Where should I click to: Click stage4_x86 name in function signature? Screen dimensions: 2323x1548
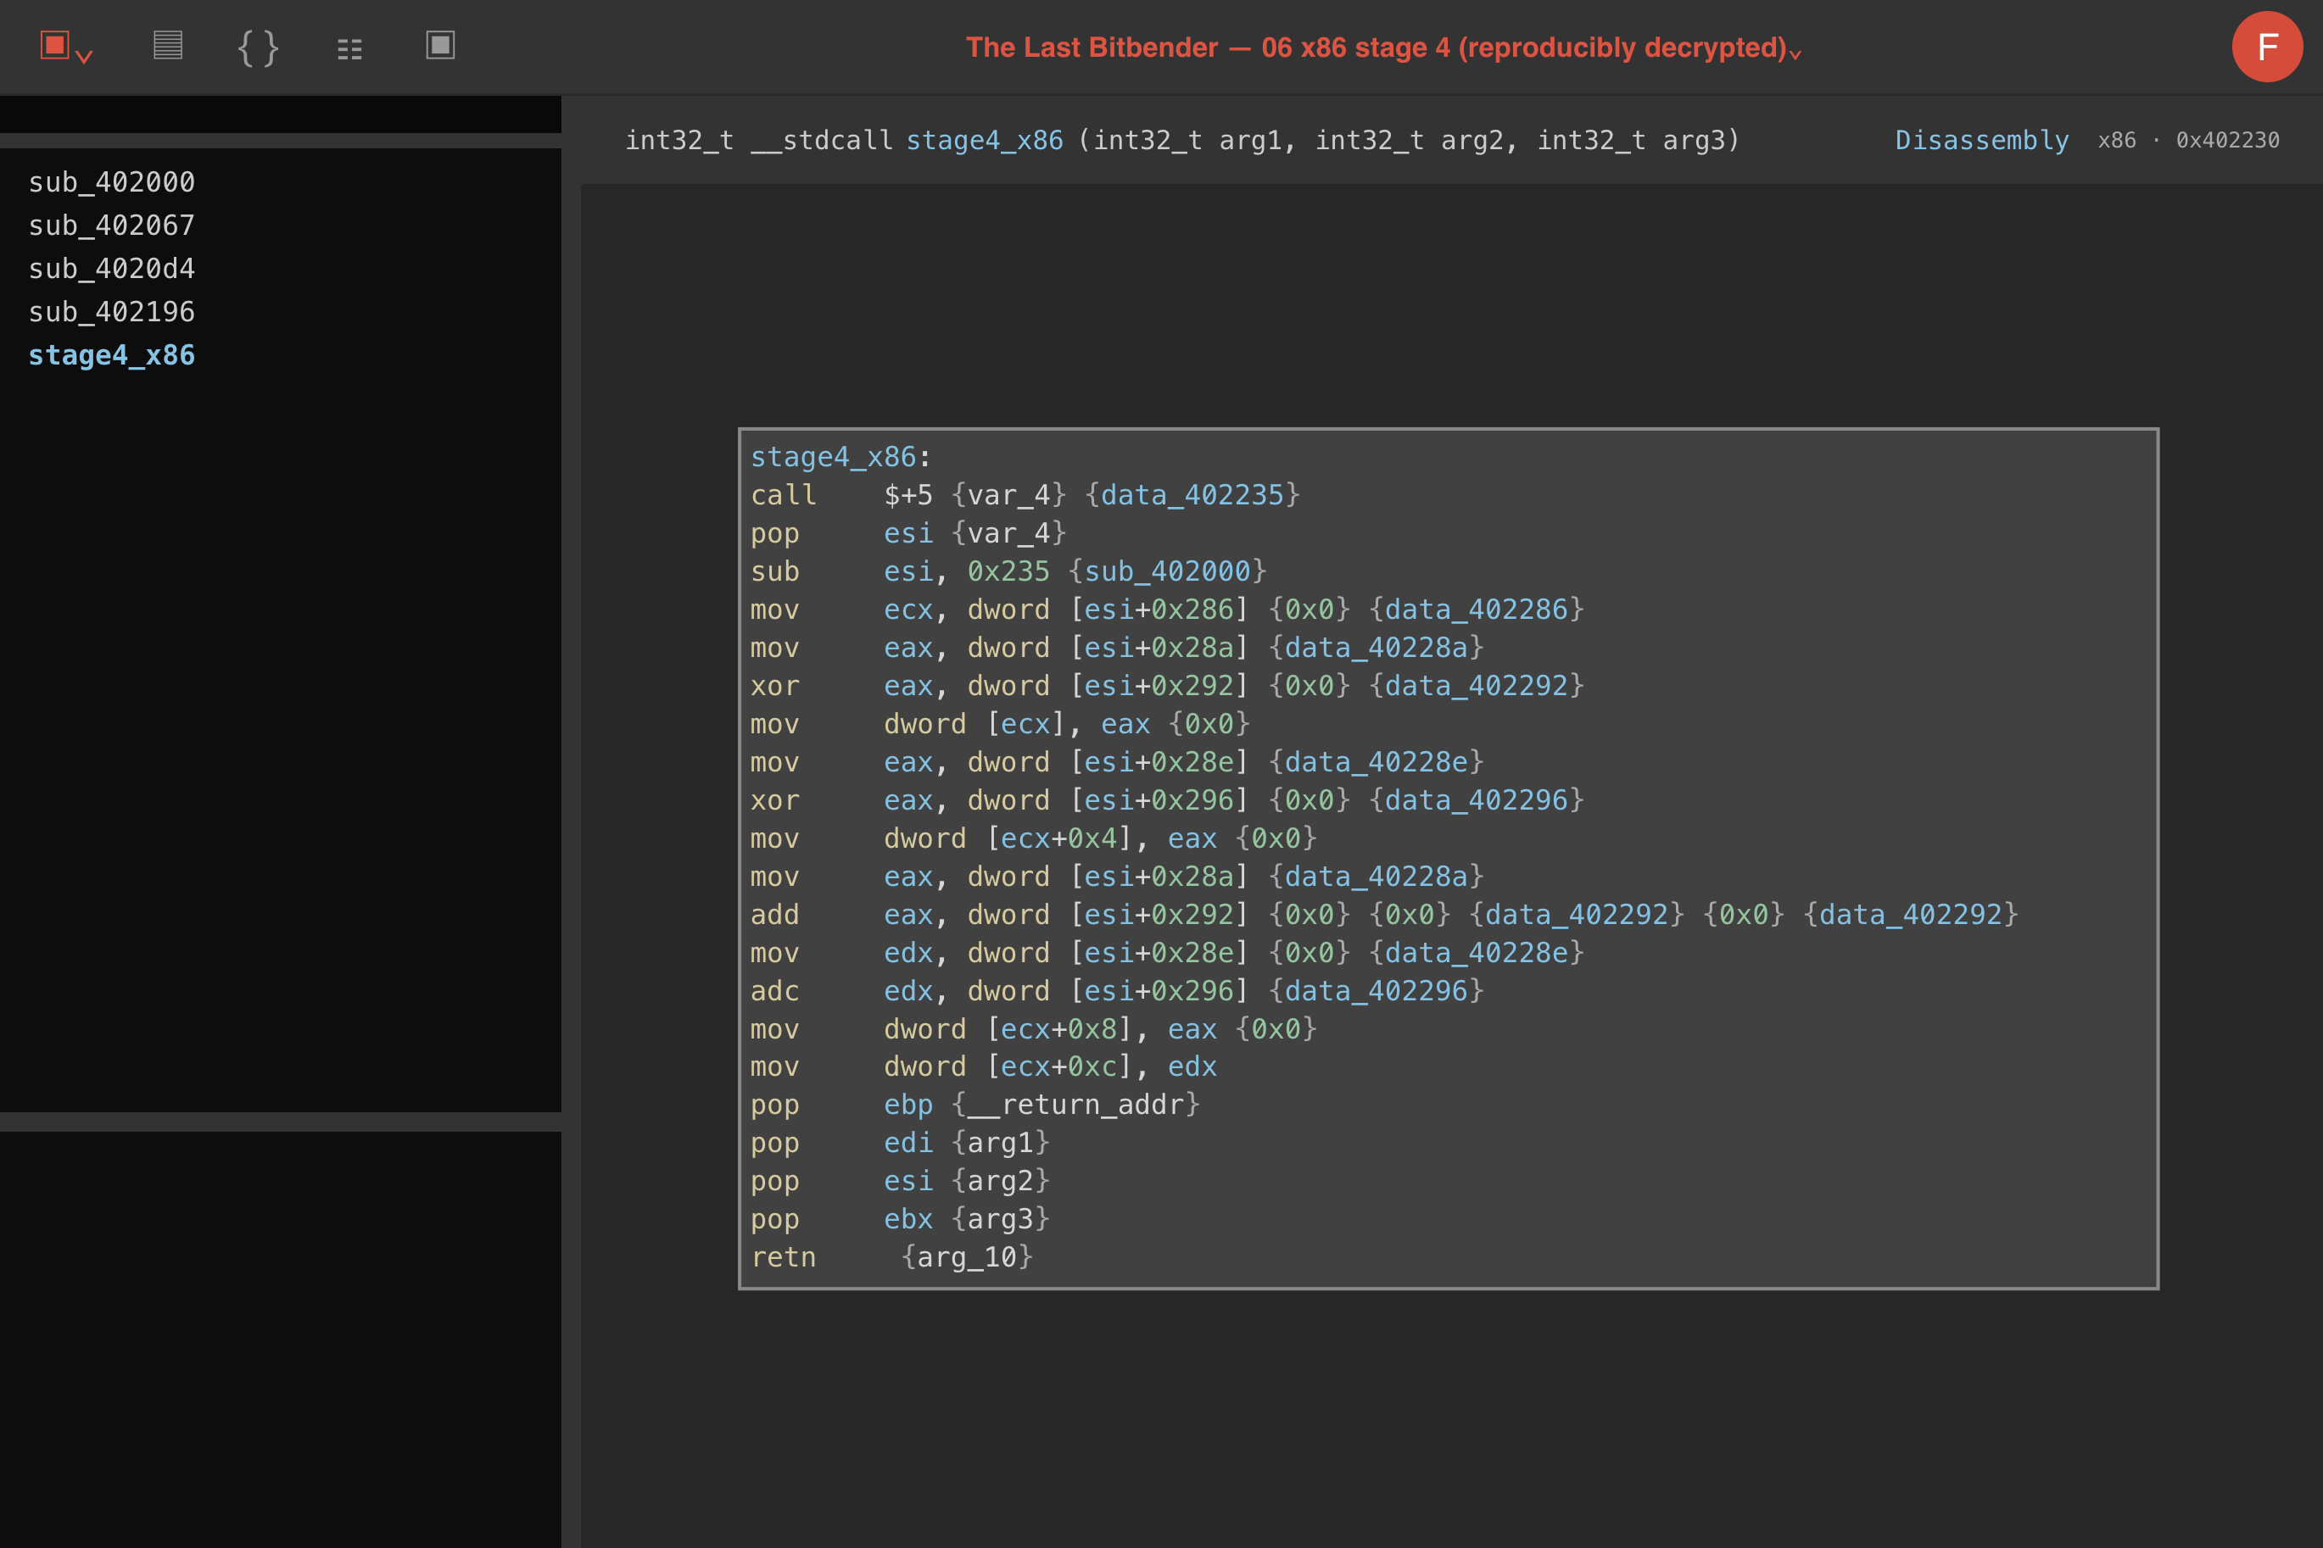(x=985, y=140)
